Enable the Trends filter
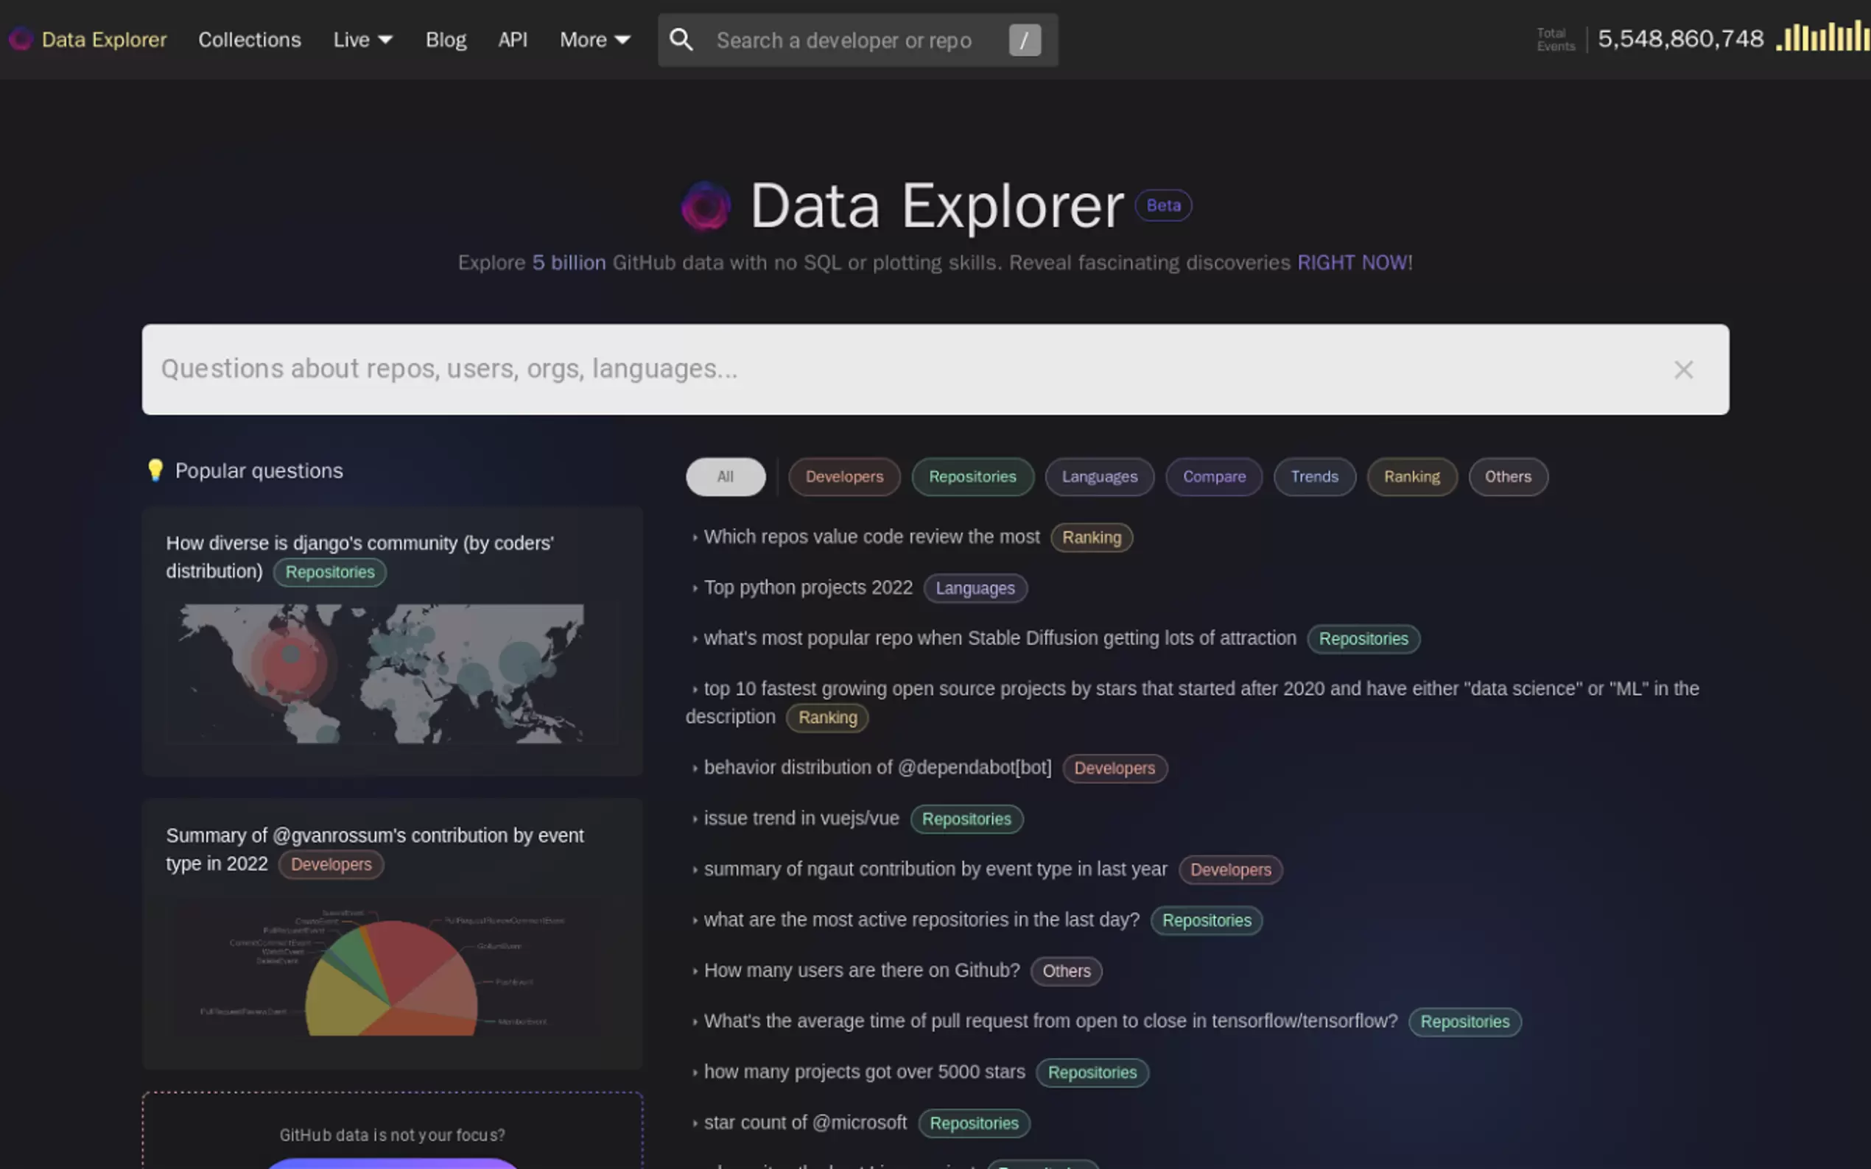The image size is (1871, 1169). point(1314,476)
